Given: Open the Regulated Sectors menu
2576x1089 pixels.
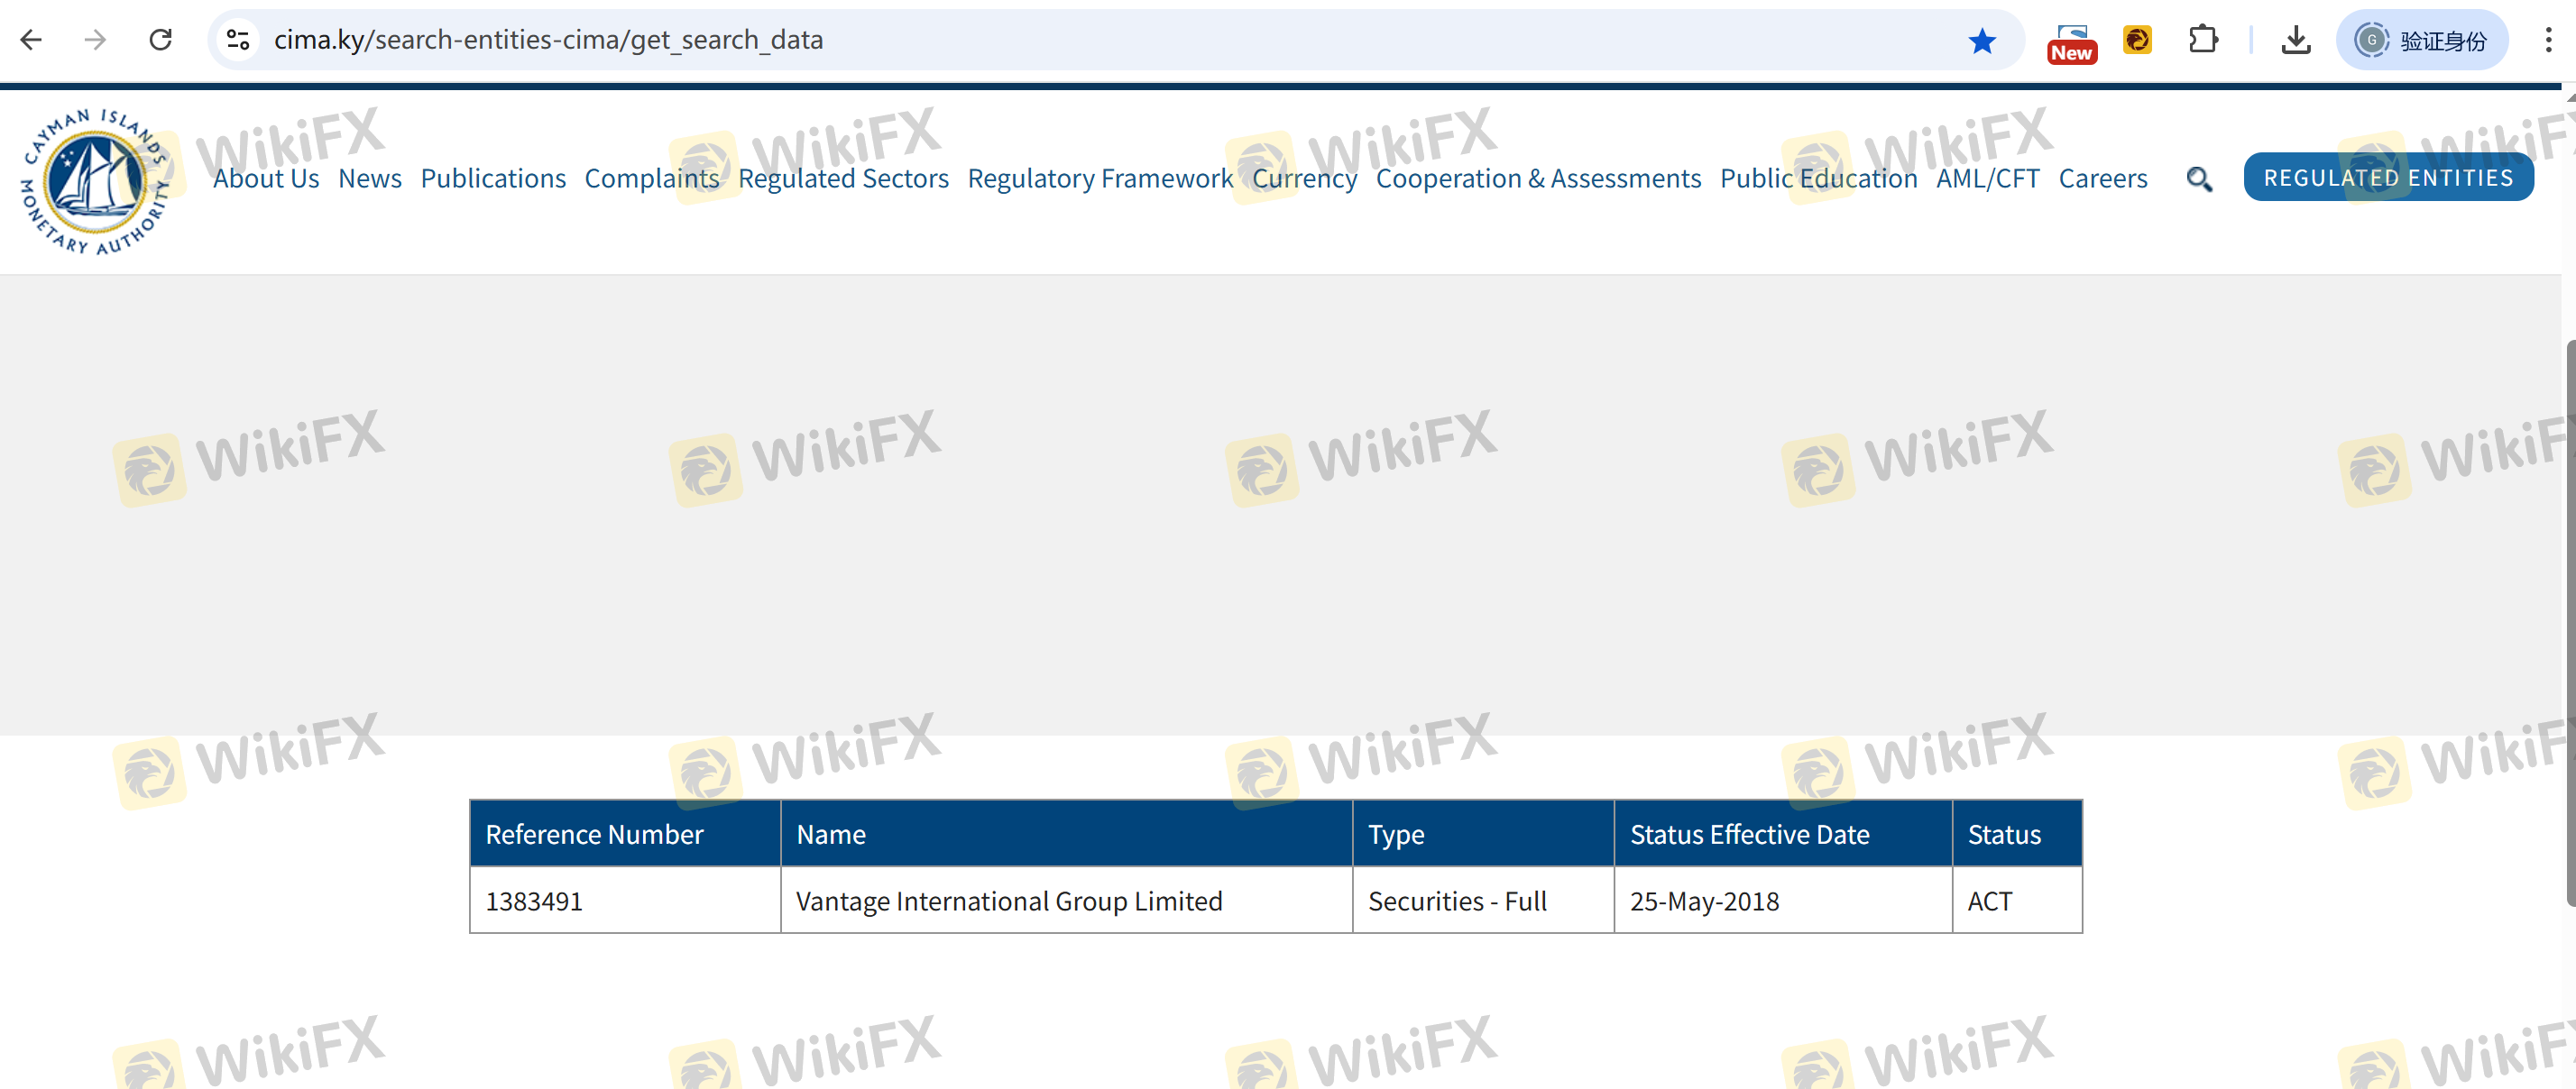Looking at the screenshot, I should [x=842, y=178].
